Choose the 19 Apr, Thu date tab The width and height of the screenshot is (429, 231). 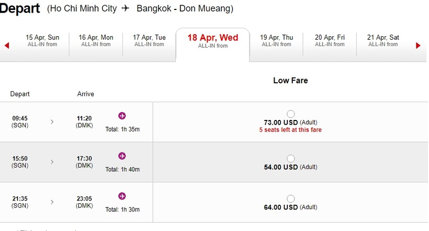(277, 40)
